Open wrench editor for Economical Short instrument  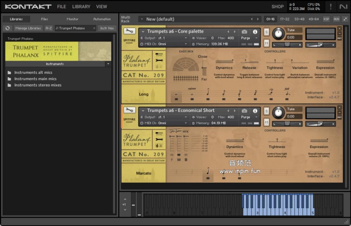(129, 110)
